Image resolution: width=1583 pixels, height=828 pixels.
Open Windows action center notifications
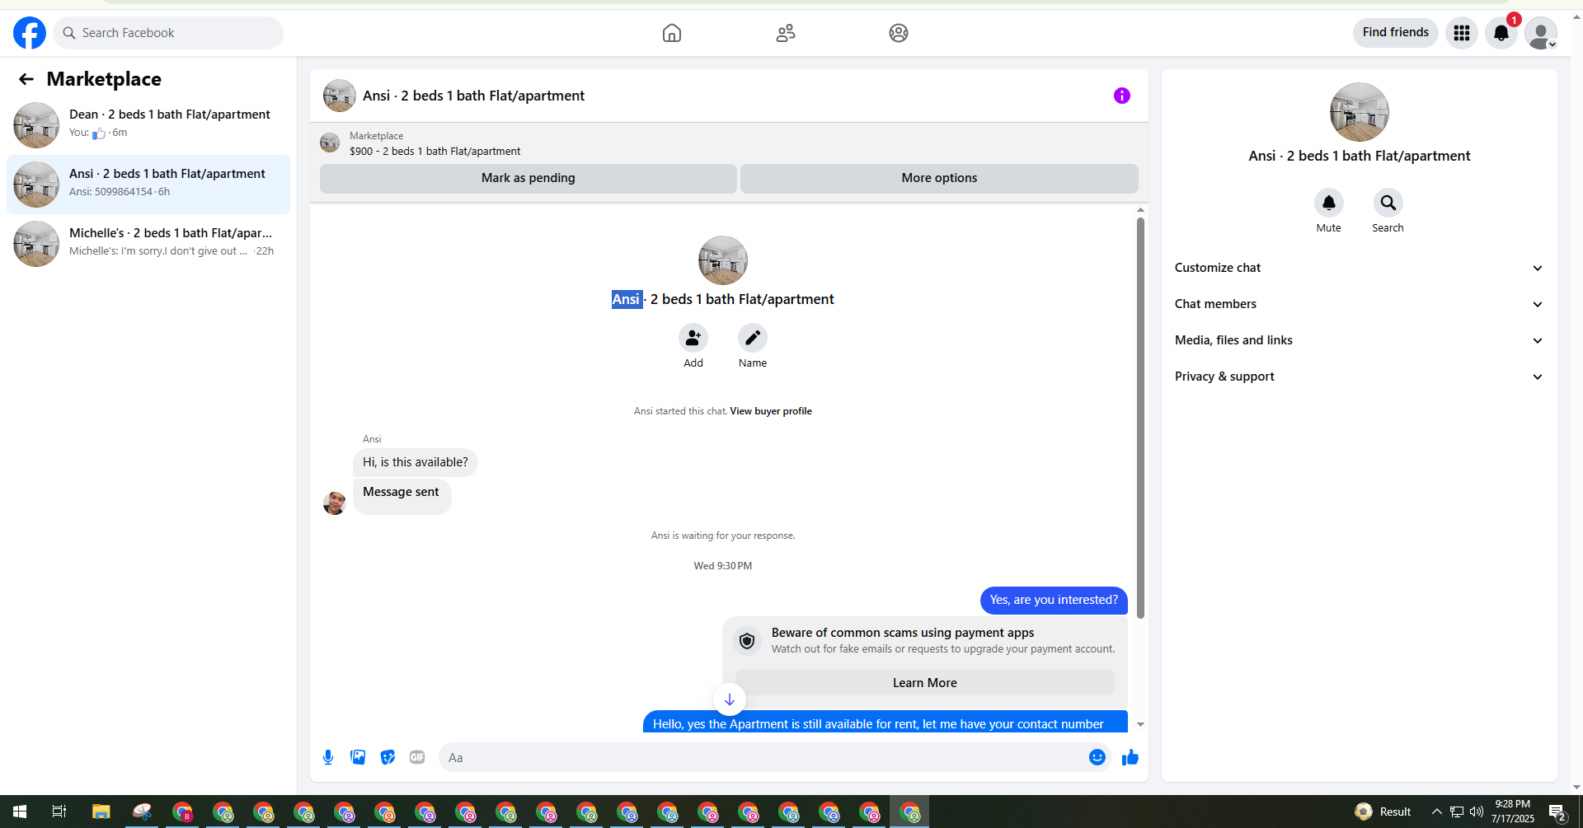point(1557,812)
